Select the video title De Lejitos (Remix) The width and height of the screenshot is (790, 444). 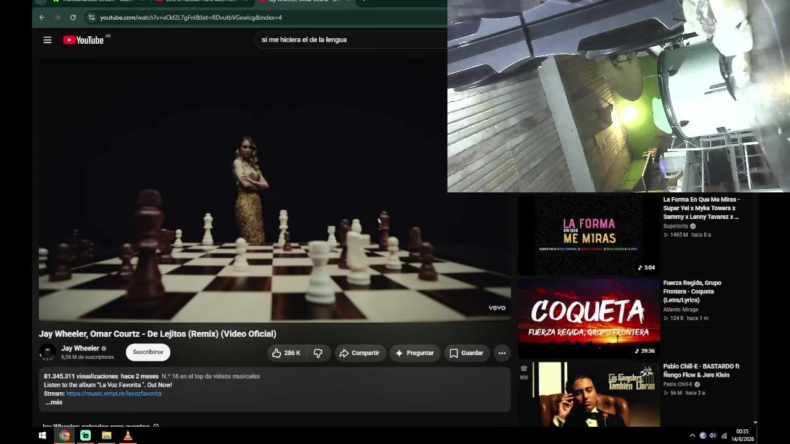point(157,334)
